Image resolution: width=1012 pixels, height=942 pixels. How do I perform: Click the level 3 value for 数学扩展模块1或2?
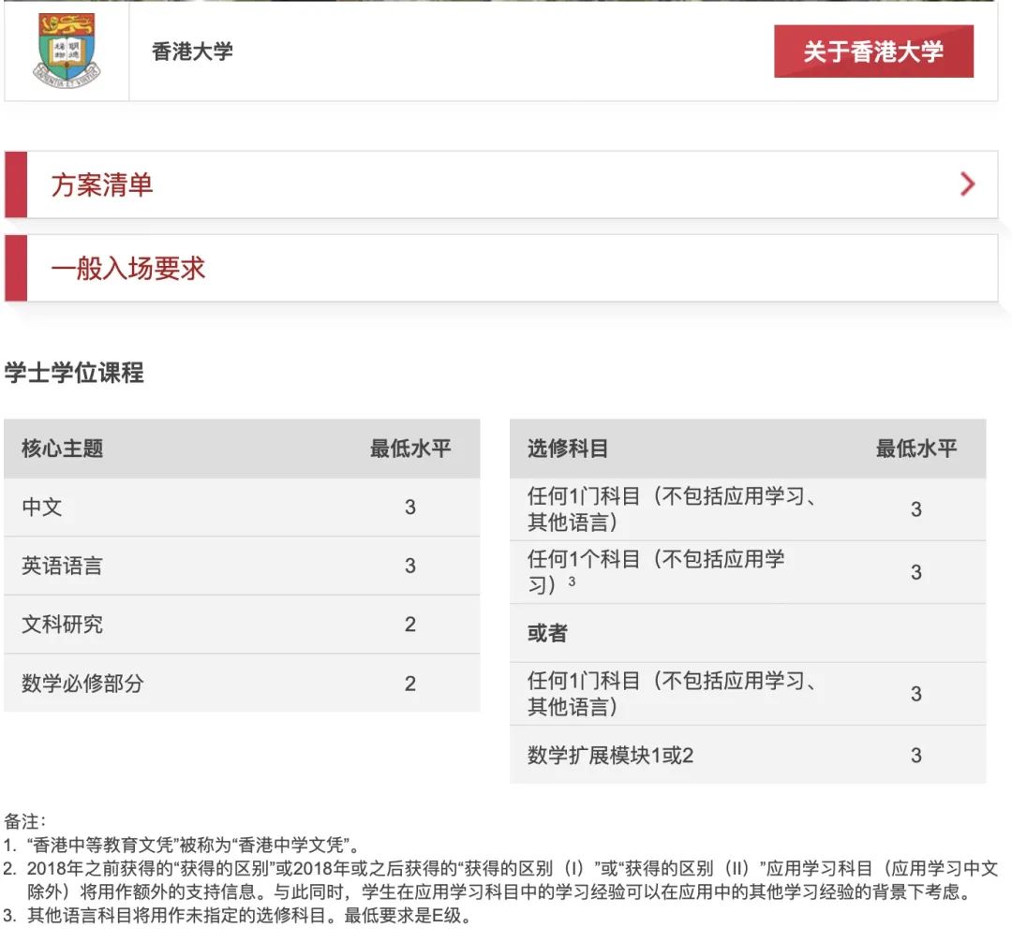[916, 756]
